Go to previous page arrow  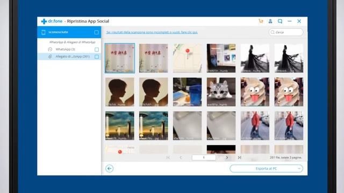(181, 157)
